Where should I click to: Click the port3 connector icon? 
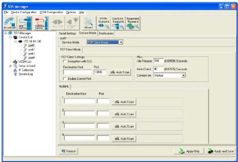coord(25,54)
